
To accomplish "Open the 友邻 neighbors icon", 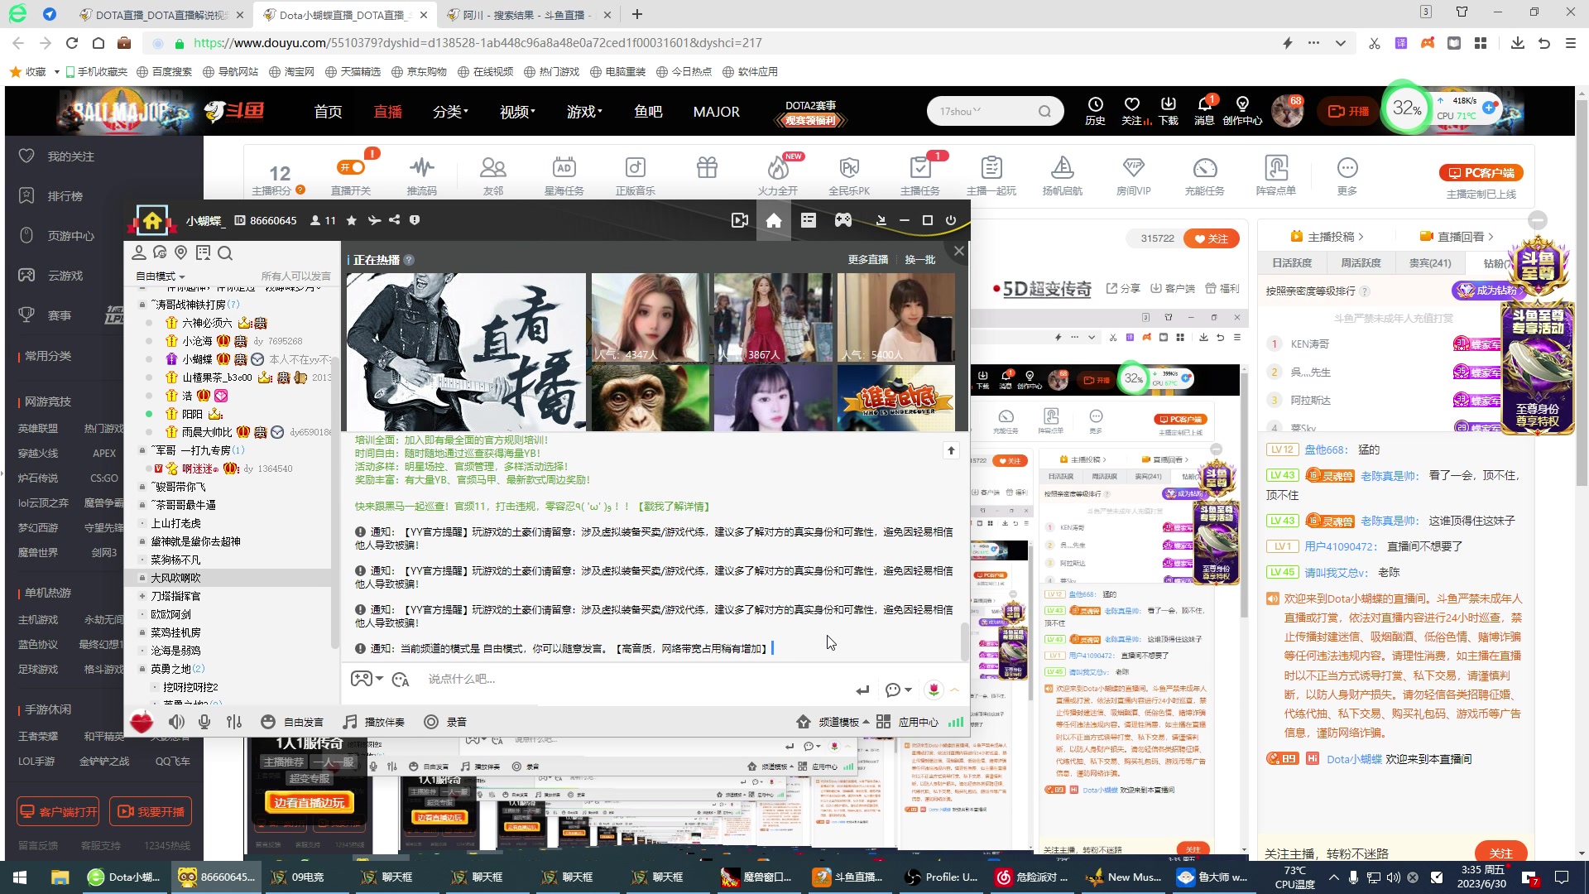I will (x=493, y=168).
